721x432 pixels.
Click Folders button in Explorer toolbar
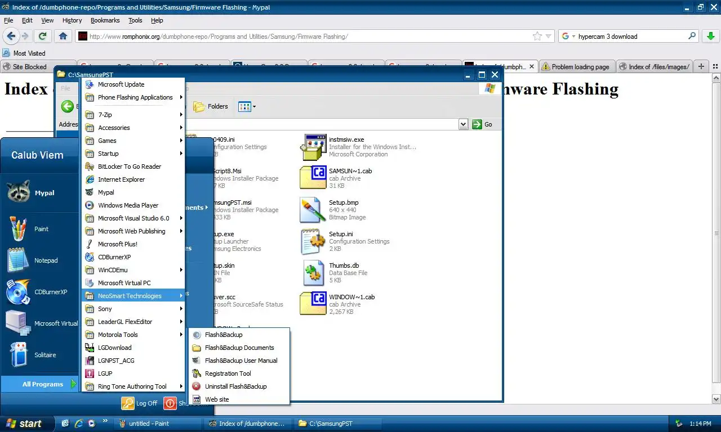211,106
